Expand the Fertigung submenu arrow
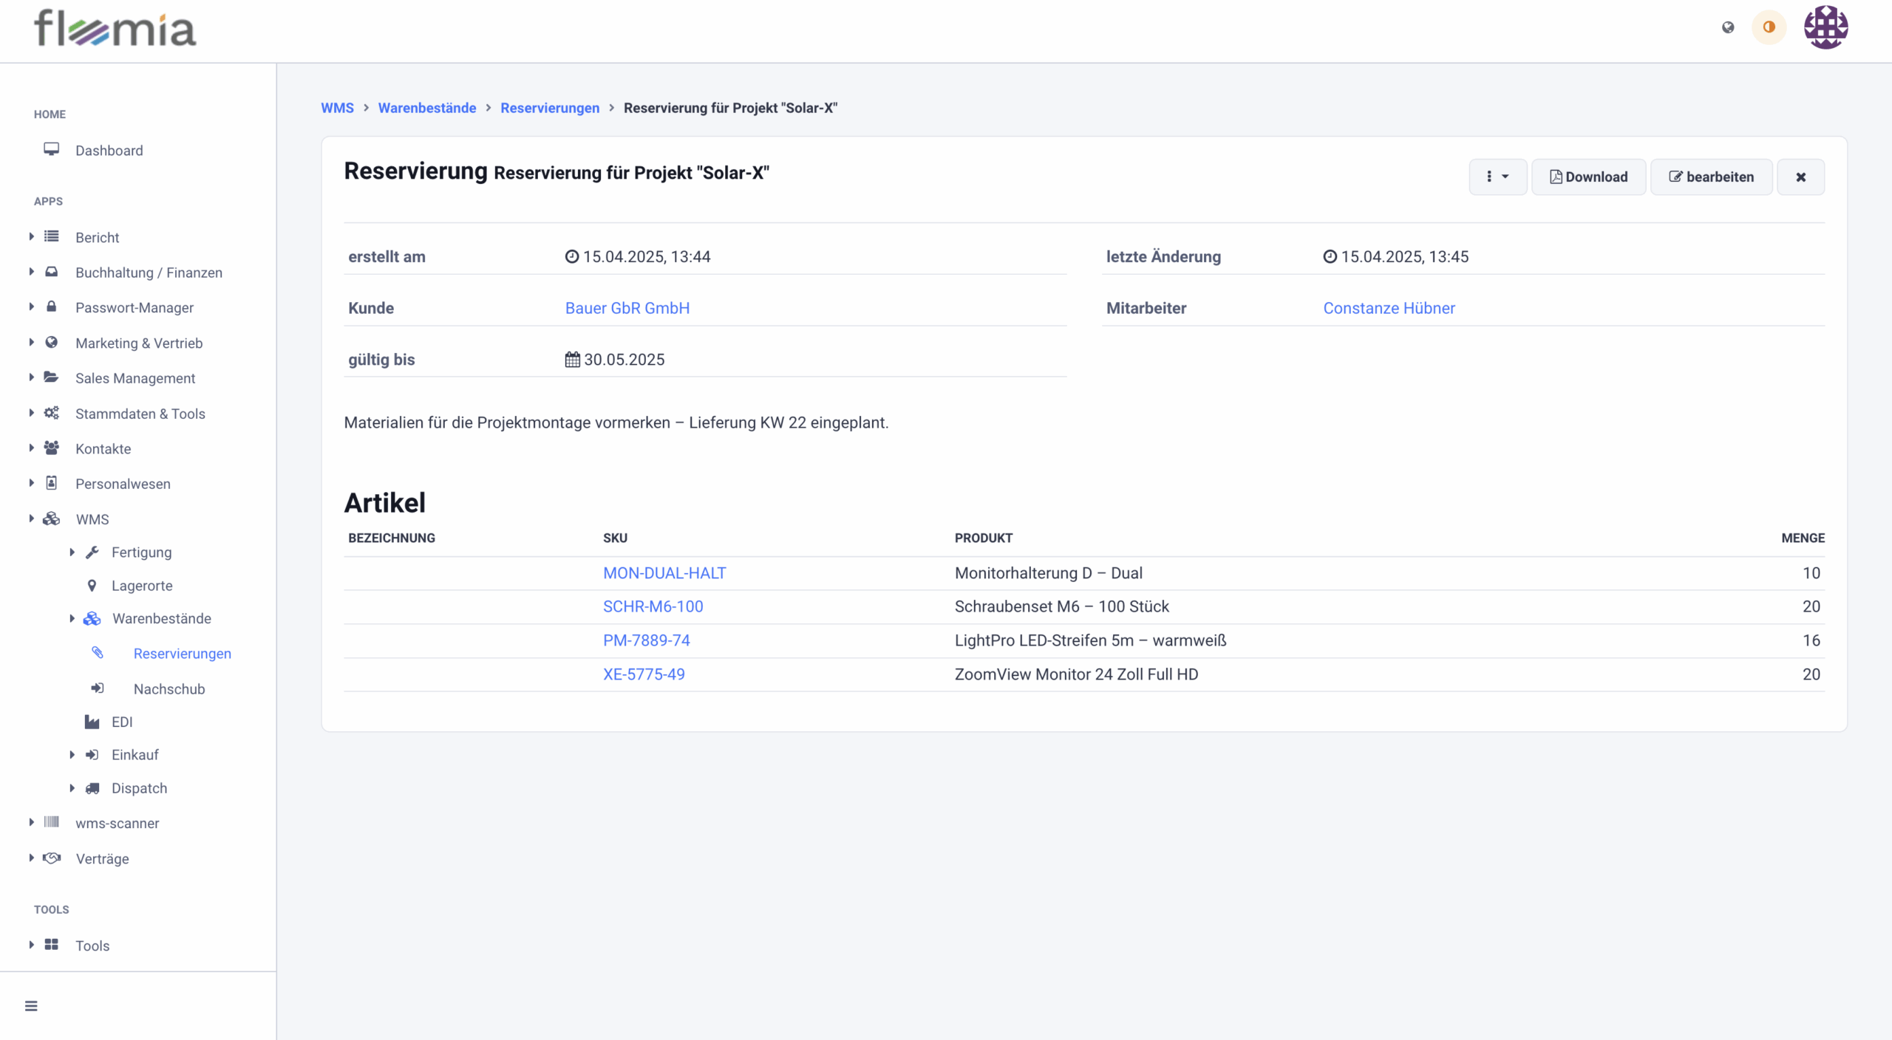Image resolution: width=1892 pixels, height=1040 pixels. click(x=72, y=552)
